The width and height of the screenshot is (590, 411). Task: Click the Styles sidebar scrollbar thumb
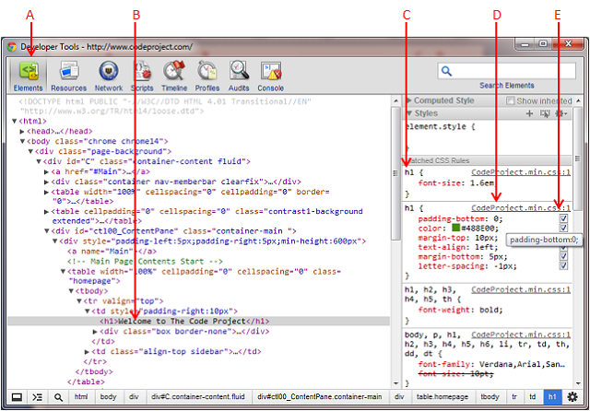pyautogui.click(x=578, y=159)
